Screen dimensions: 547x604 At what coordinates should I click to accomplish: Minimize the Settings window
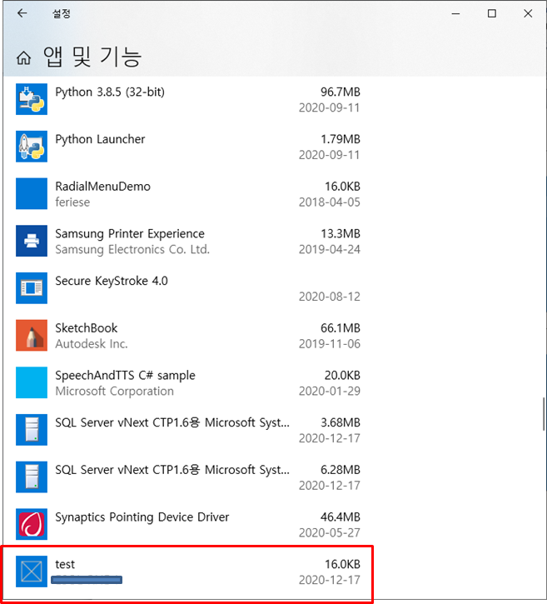pyautogui.click(x=455, y=13)
